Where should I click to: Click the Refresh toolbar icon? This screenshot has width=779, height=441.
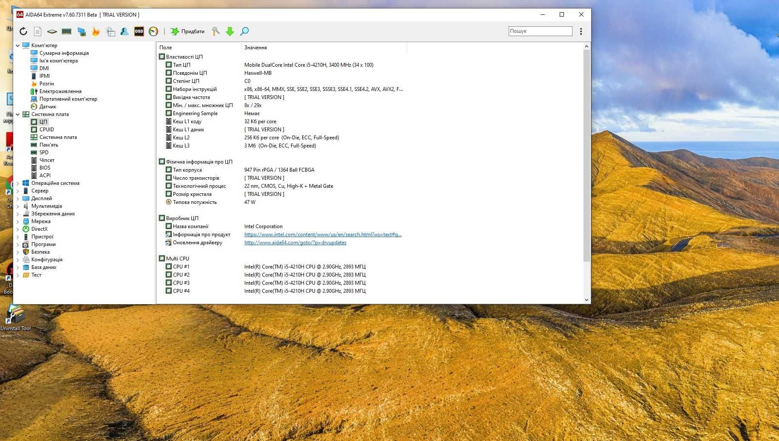click(23, 31)
